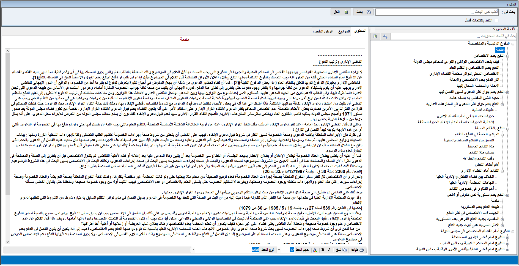Collapse 'المبادئ العامة فى الدفع بالتقادم' node

coord(502,135)
